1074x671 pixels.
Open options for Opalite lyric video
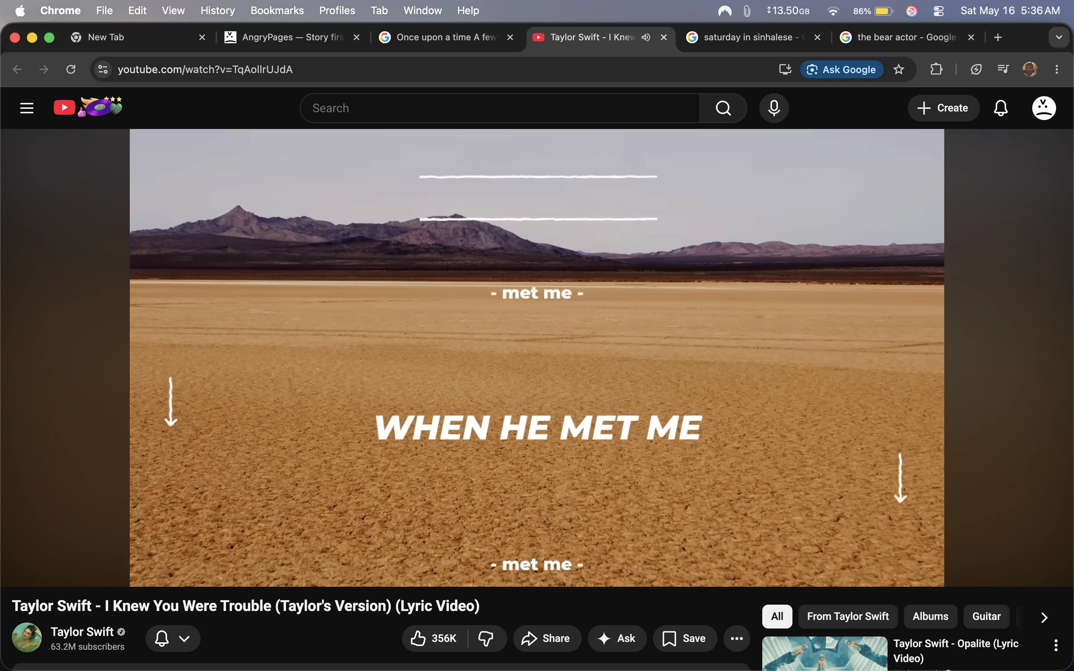(x=1056, y=645)
